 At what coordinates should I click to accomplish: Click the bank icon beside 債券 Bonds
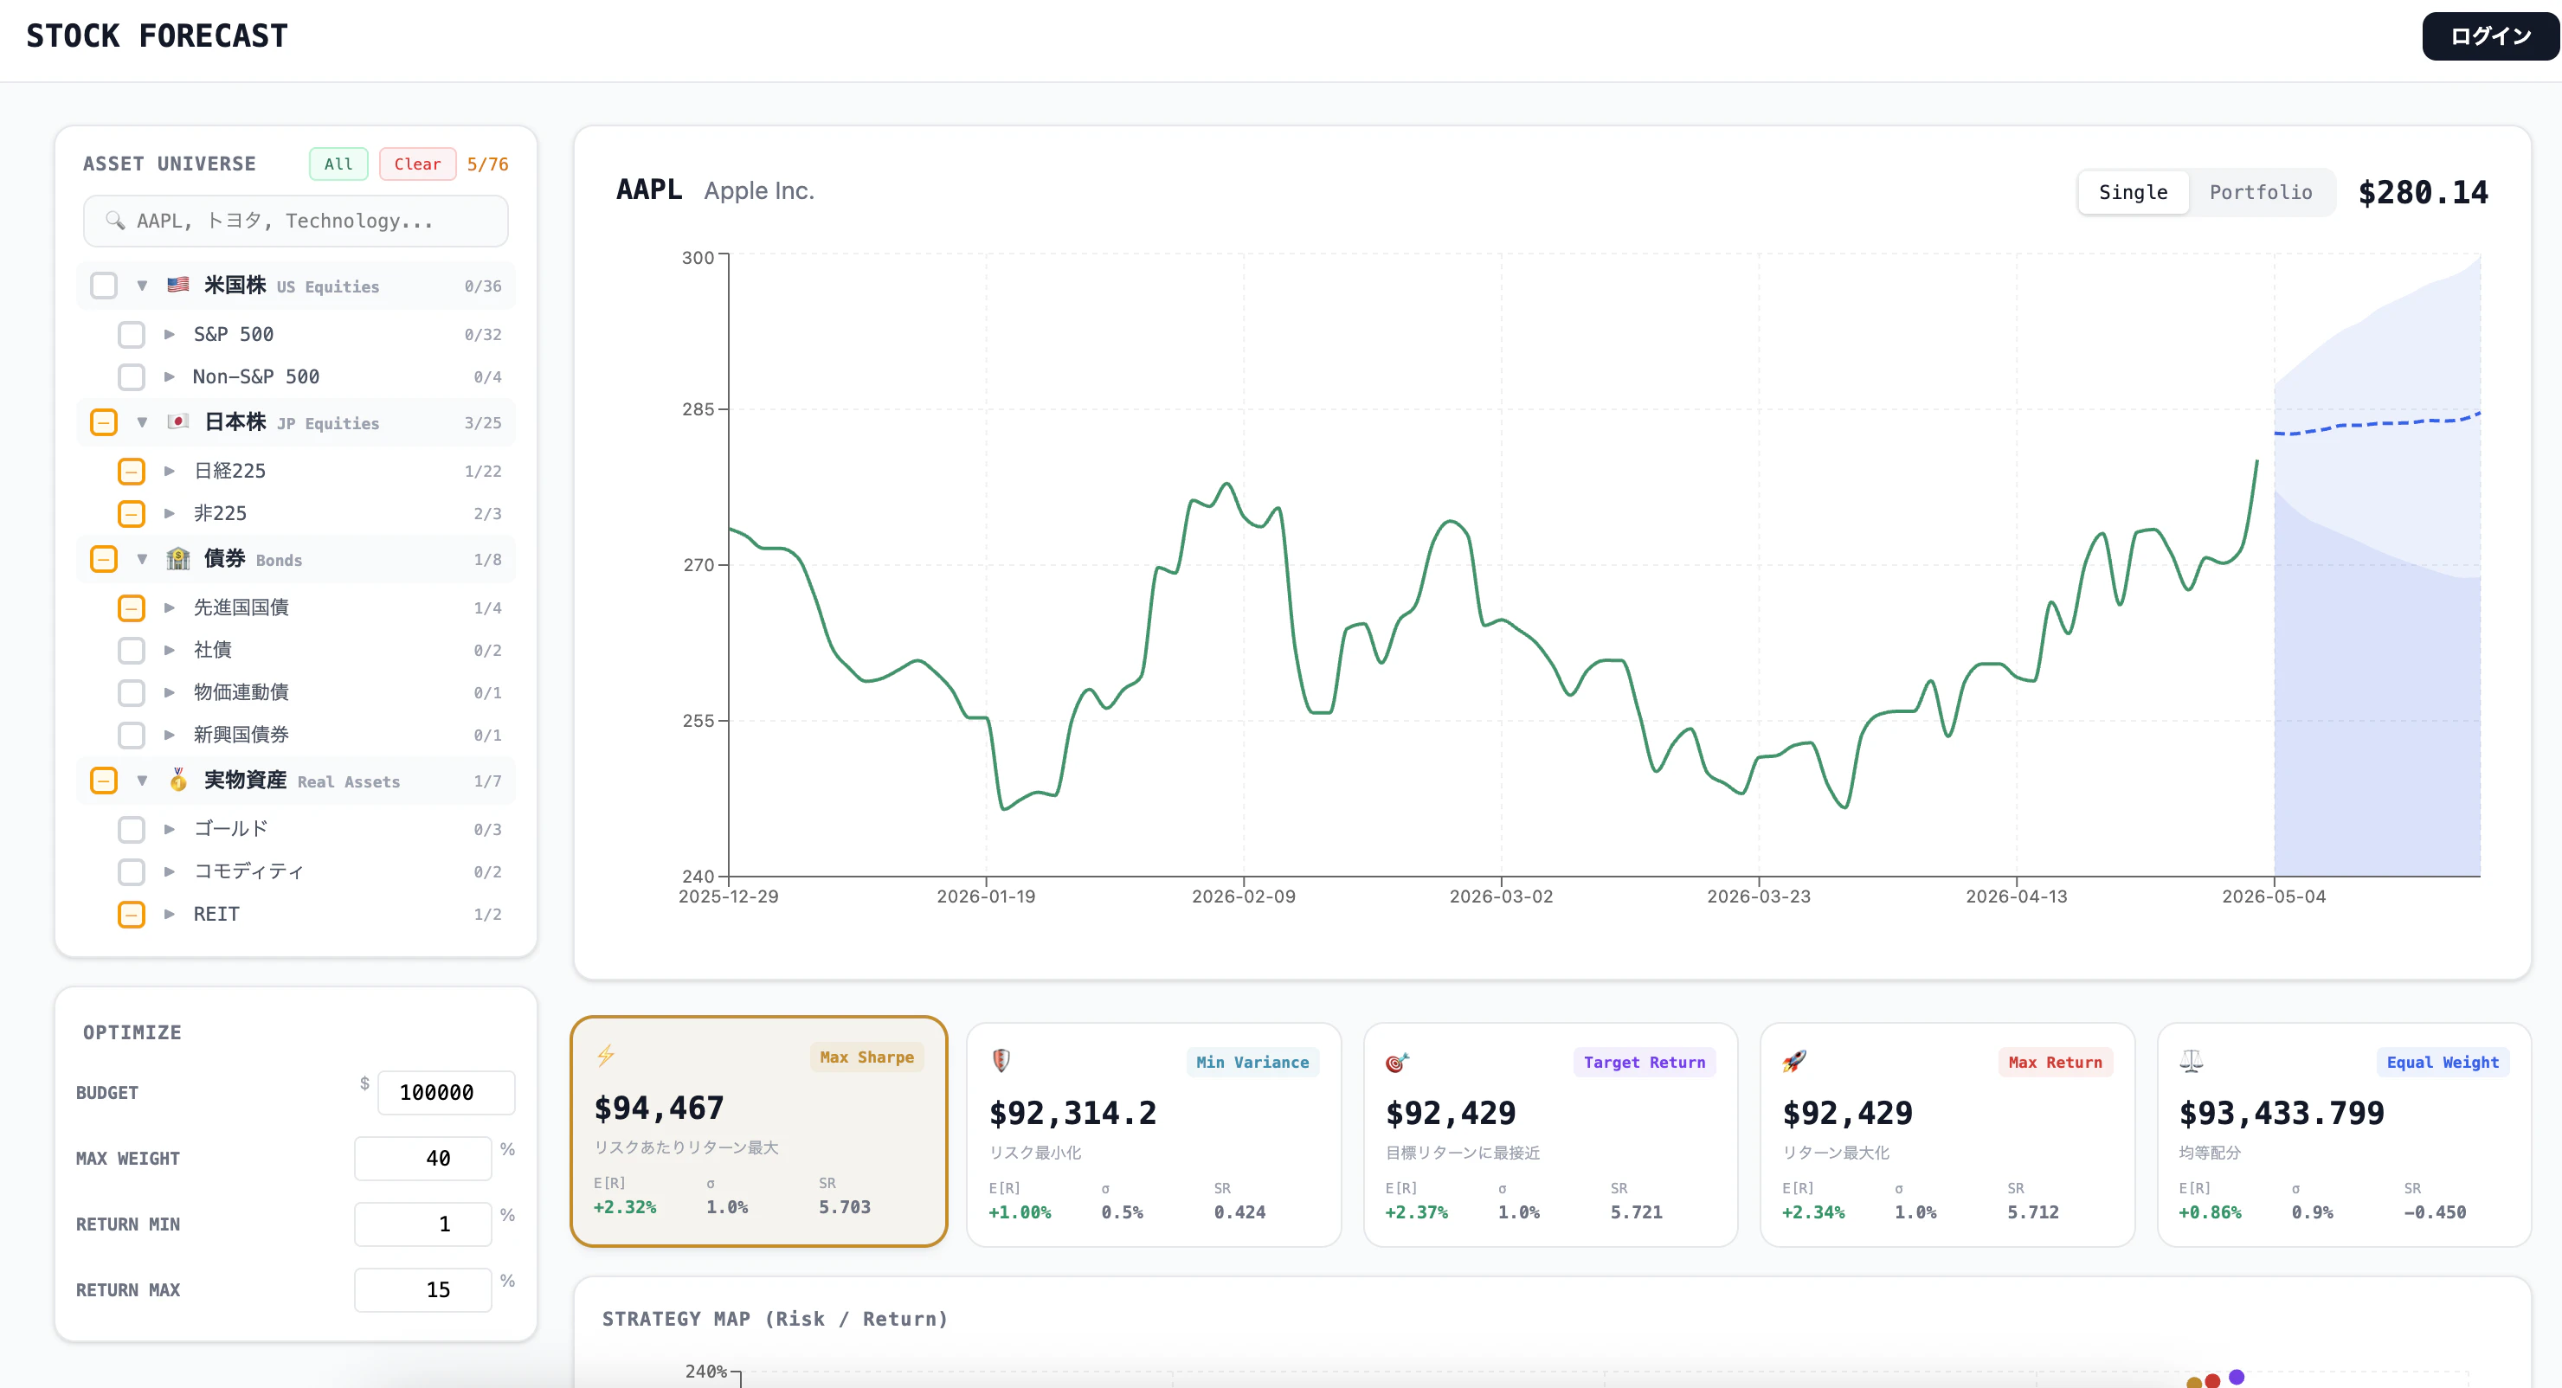(178, 559)
